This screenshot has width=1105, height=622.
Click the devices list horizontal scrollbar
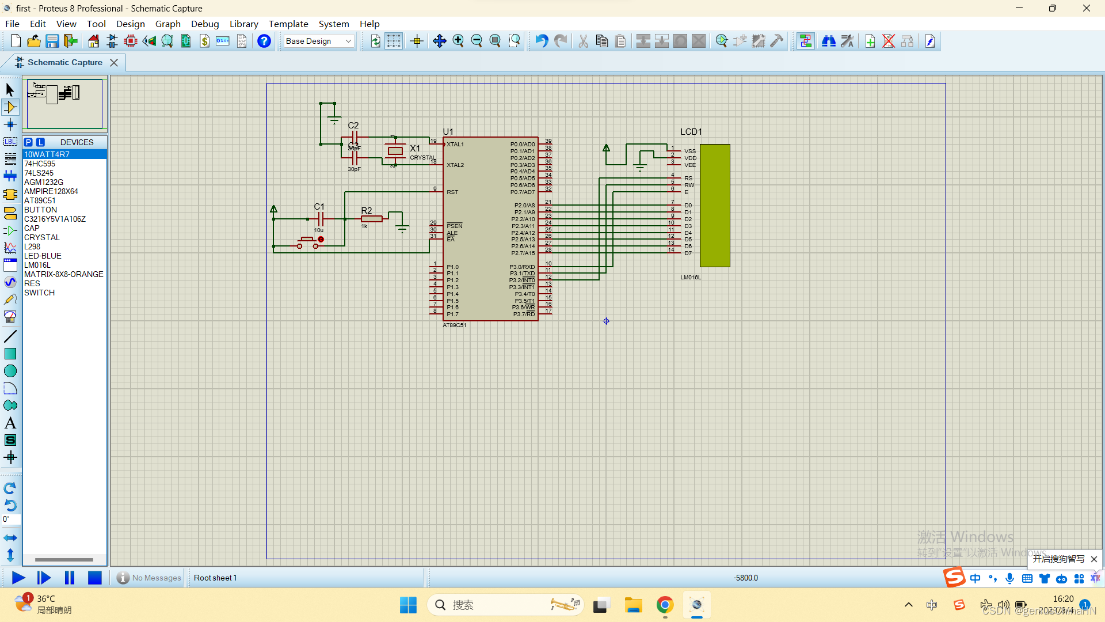point(64,559)
